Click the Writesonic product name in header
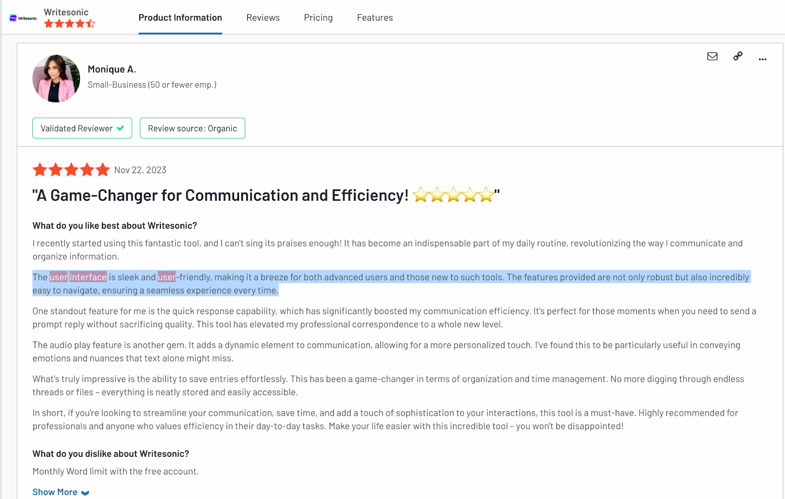 (66, 12)
